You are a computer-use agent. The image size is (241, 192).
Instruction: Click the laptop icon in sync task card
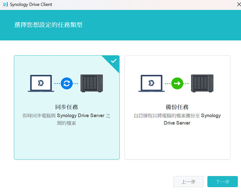click(41, 83)
